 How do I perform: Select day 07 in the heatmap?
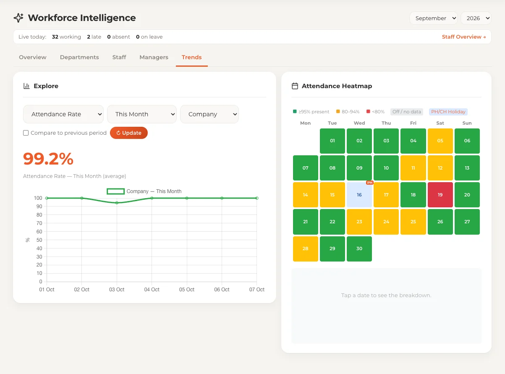(x=306, y=168)
